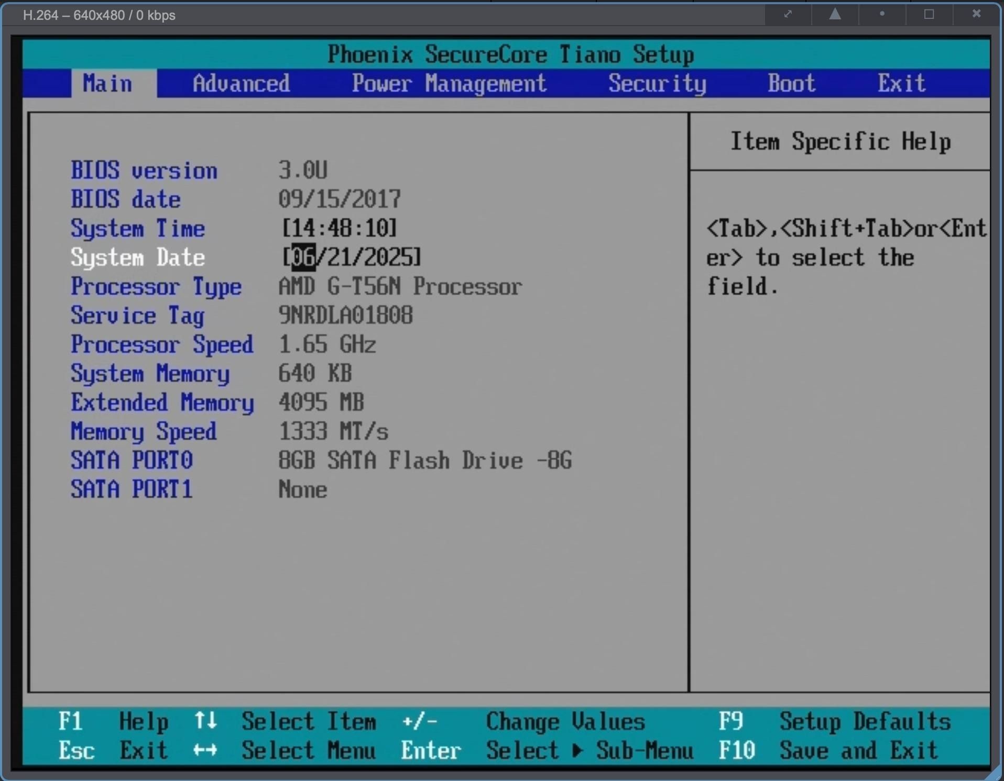The width and height of the screenshot is (1004, 781).
Task: Click the System Date label
Action: [138, 258]
